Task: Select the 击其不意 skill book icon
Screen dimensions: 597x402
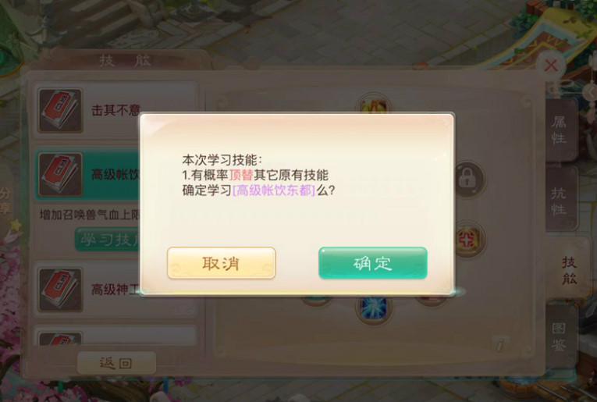Action: pos(60,110)
